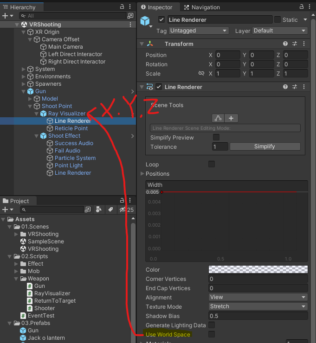Open GameObject cube icon picker
The image size is (316, 343).
[146, 21]
